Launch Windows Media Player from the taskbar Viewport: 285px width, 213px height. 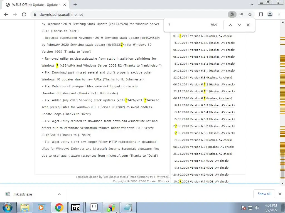pos(42,207)
